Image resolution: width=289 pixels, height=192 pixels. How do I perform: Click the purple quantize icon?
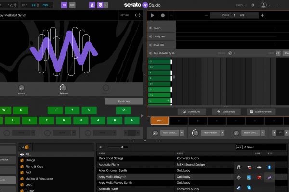[x=100, y=5]
